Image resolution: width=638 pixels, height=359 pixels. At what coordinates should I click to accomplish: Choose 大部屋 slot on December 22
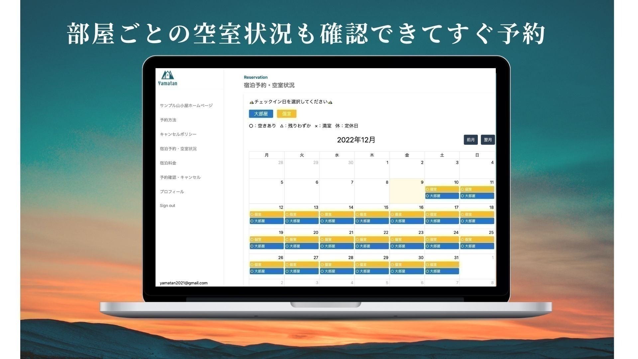tap(372, 246)
